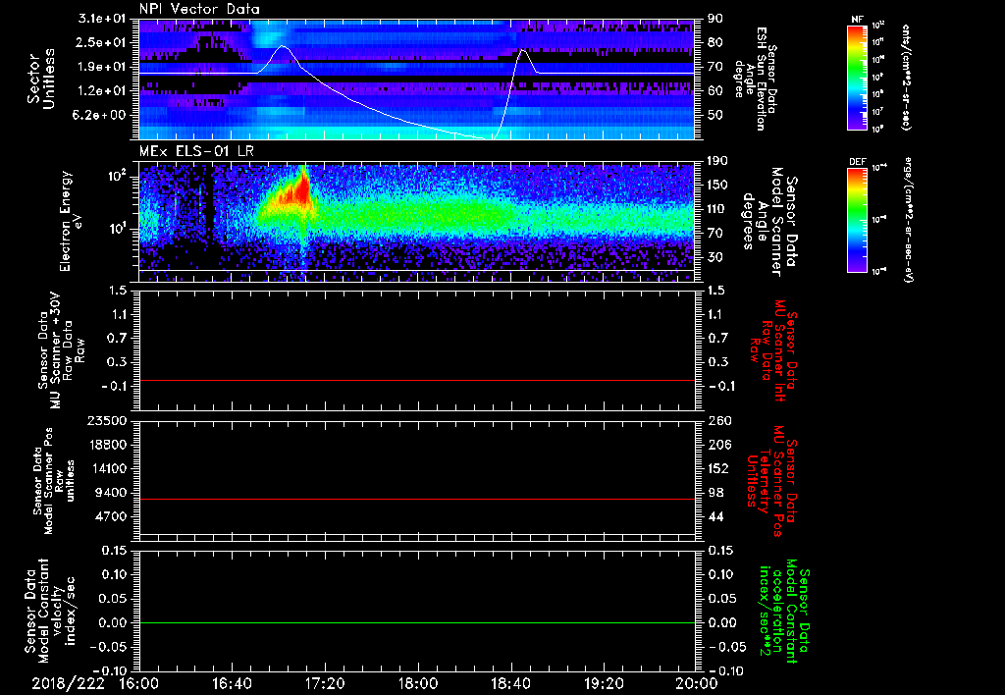
Task: Click the NF rainbow color bar
Action: tap(857, 78)
